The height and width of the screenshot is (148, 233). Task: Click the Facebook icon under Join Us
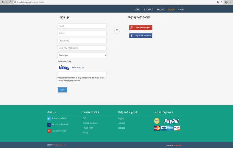click(49, 125)
